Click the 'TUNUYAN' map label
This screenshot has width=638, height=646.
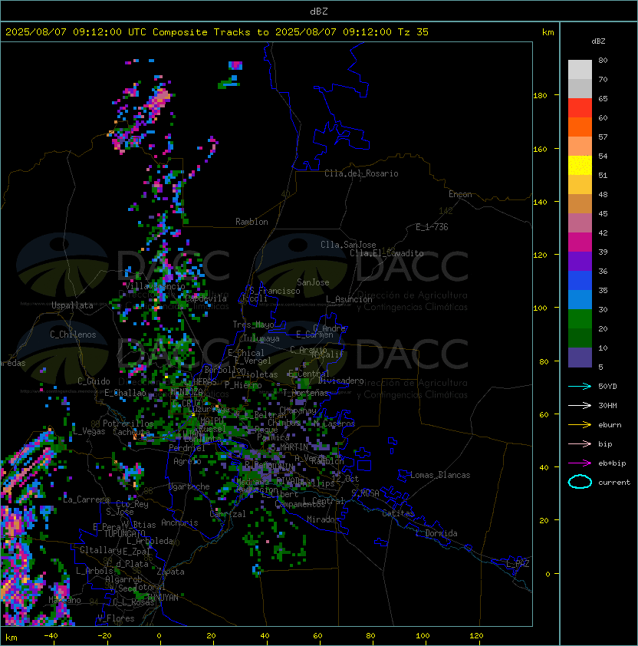coord(163,598)
